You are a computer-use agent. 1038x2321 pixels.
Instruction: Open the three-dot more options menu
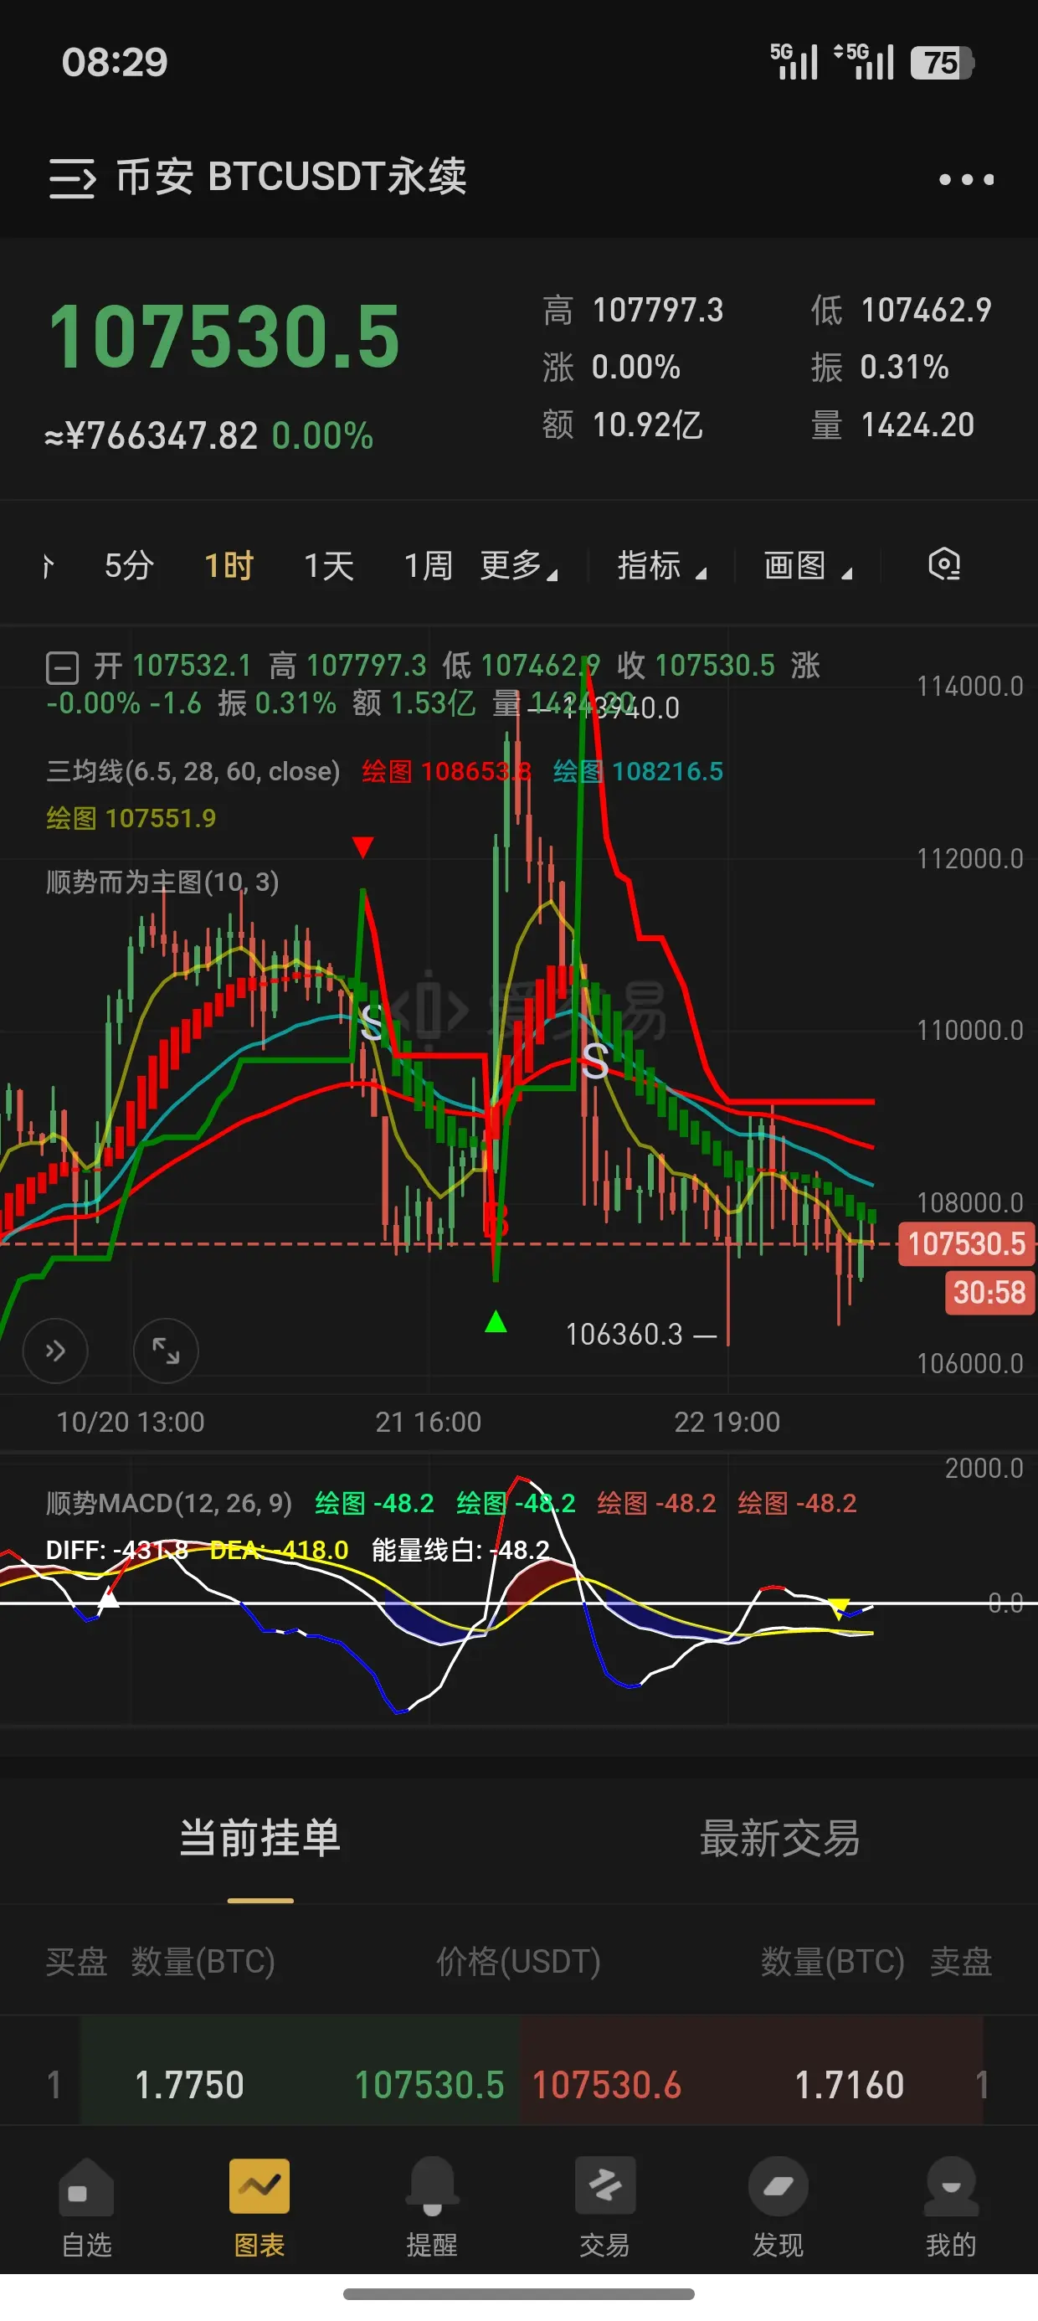[x=966, y=179]
